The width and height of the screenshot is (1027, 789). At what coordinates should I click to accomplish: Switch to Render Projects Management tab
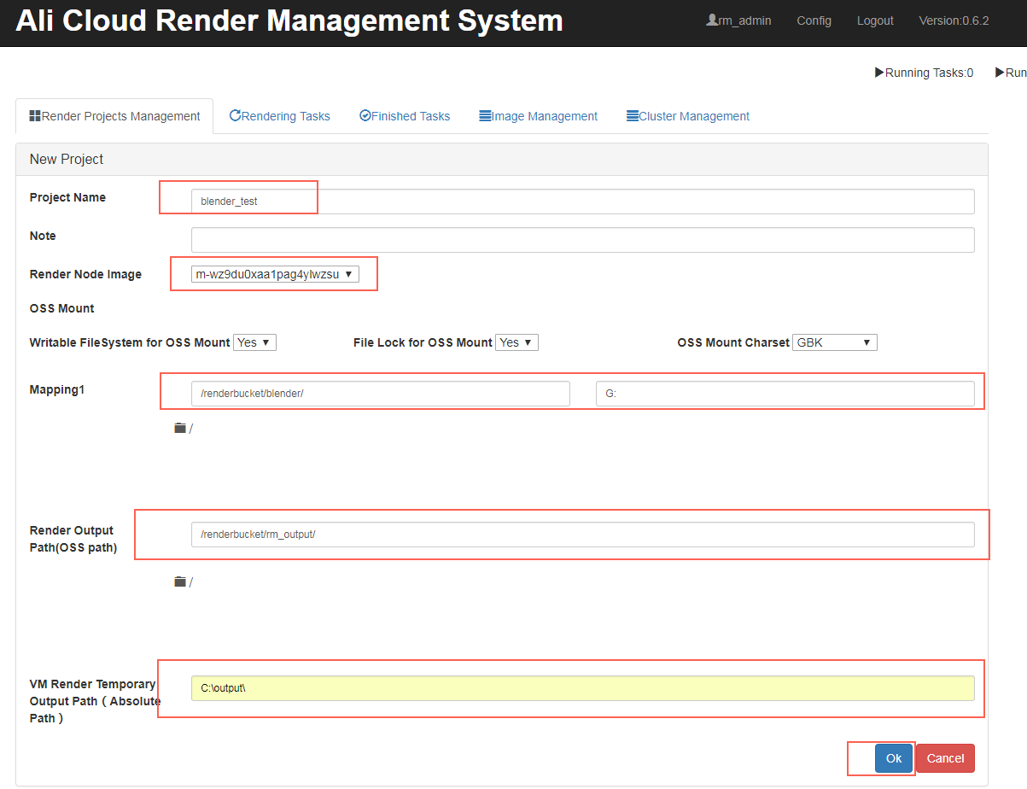coord(114,116)
